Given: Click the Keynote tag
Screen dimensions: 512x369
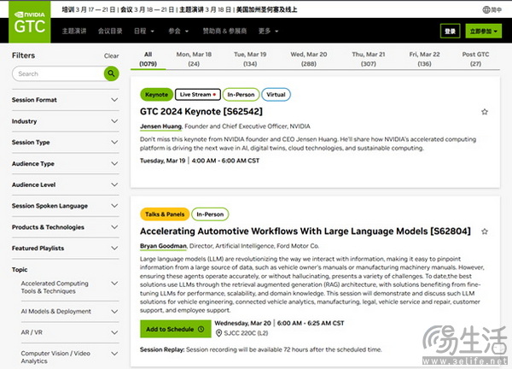Looking at the screenshot, I should tap(156, 95).
